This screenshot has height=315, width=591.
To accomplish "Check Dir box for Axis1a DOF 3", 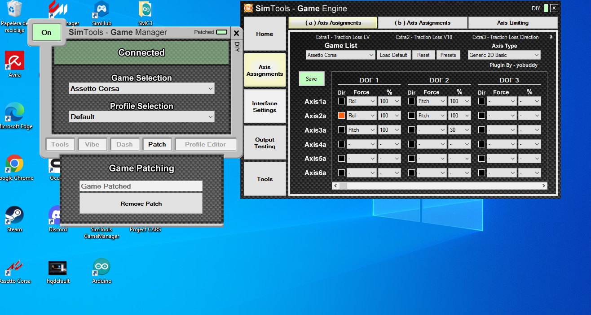I will (x=481, y=101).
